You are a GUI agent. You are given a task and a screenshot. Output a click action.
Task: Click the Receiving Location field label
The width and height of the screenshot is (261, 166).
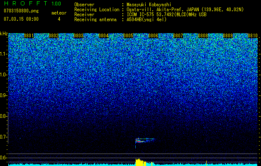(x=97, y=10)
